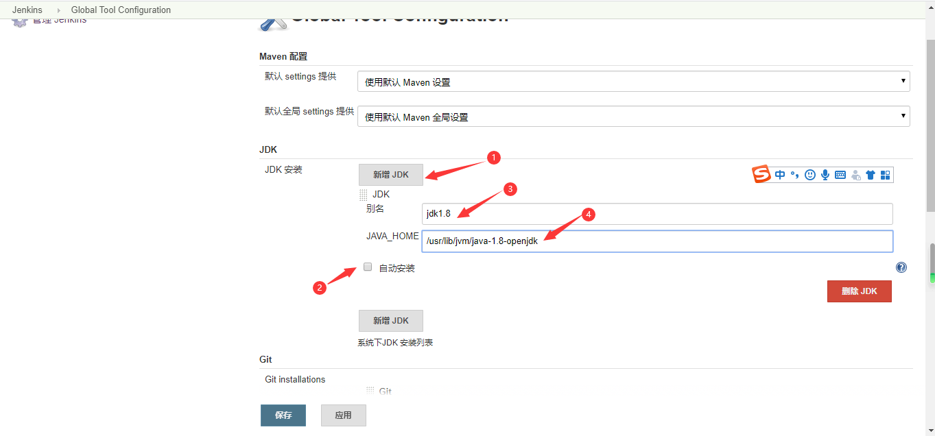Click the 应用 apply button
Viewport: 935px width, 436px height.
click(x=344, y=415)
